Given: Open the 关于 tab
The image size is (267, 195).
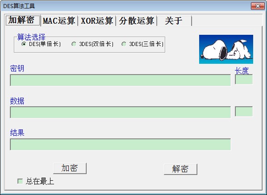Looking at the screenshot, I should click(x=174, y=21).
